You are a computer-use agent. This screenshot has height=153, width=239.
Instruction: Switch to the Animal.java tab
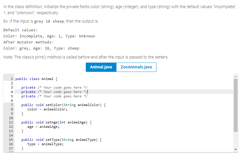pos(101,67)
